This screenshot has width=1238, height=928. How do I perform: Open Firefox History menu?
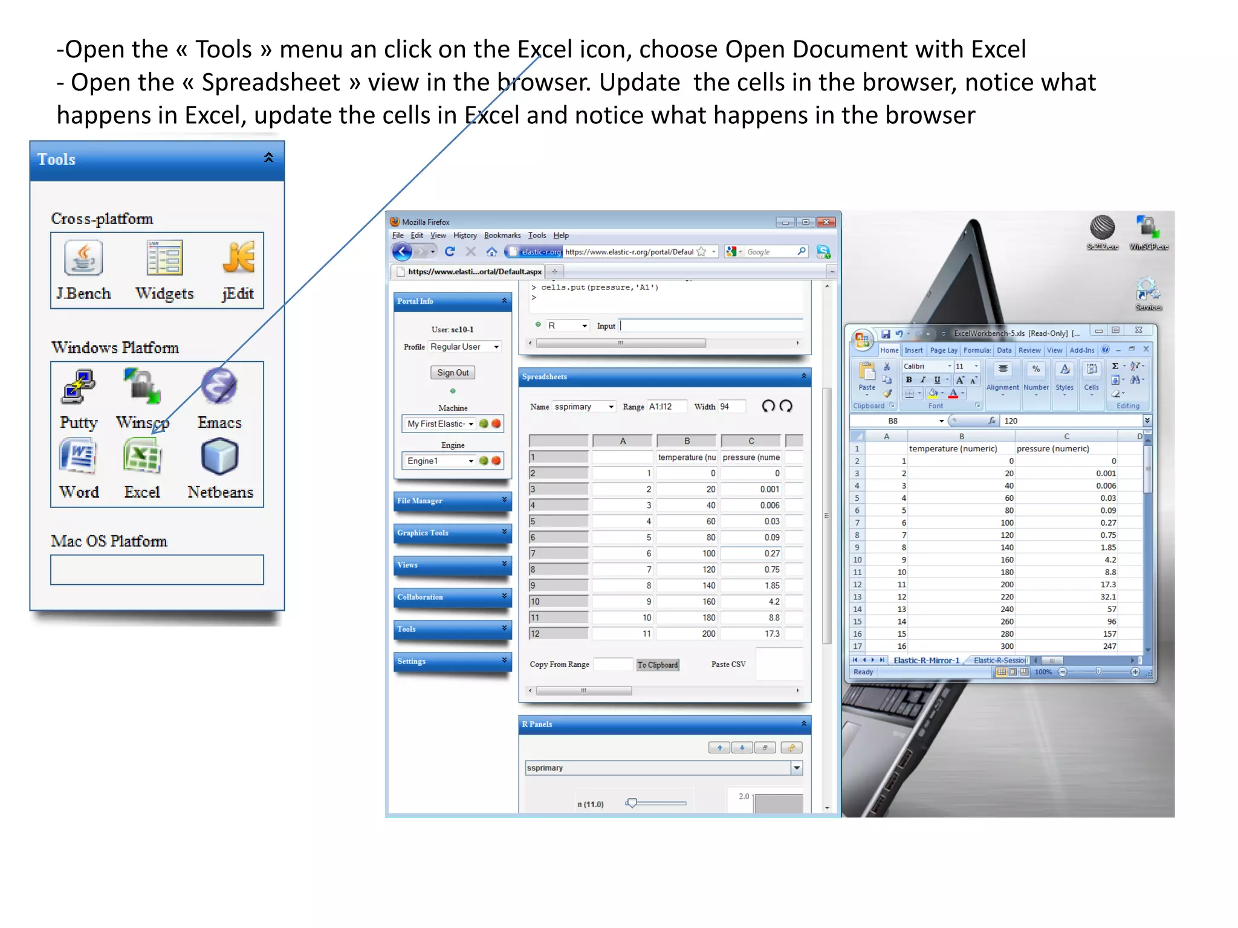465,236
